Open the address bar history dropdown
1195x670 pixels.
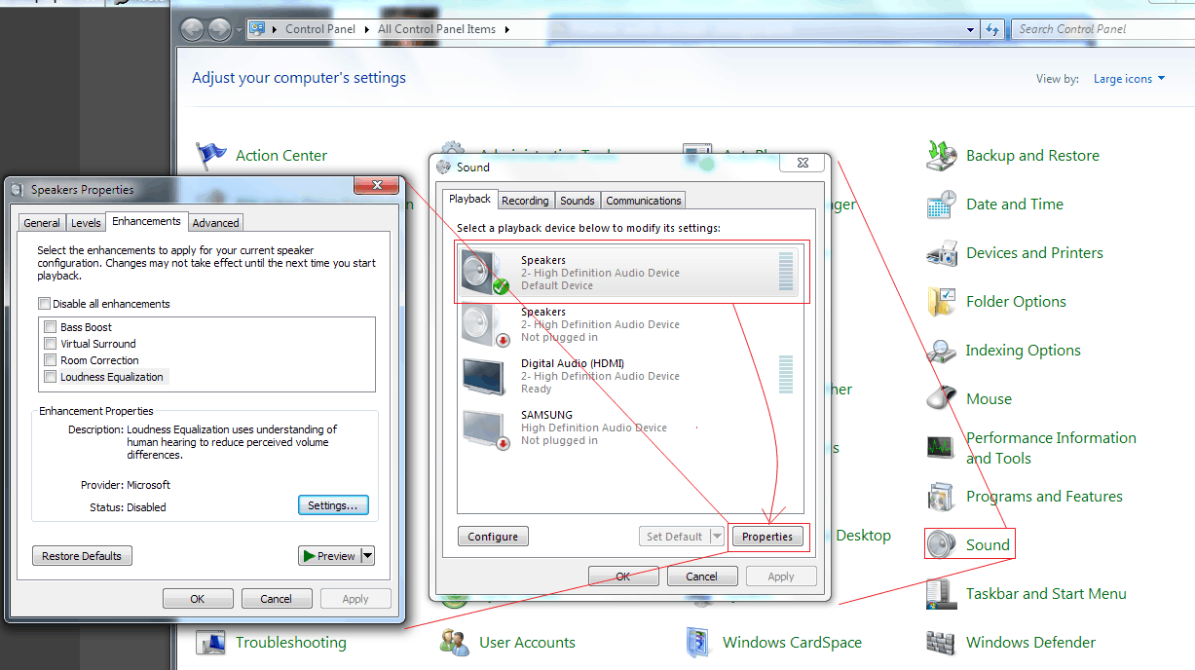pos(971,29)
